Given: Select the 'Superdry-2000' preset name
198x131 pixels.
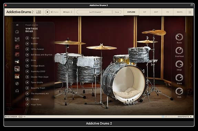Looking at the screenshot, I should pyautogui.click(x=38, y=71).
